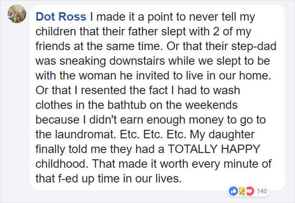Screen dimensions: 295x203
Task: Open the 140 reactions count
Action: pyautogui.click(x=262, y=191)
